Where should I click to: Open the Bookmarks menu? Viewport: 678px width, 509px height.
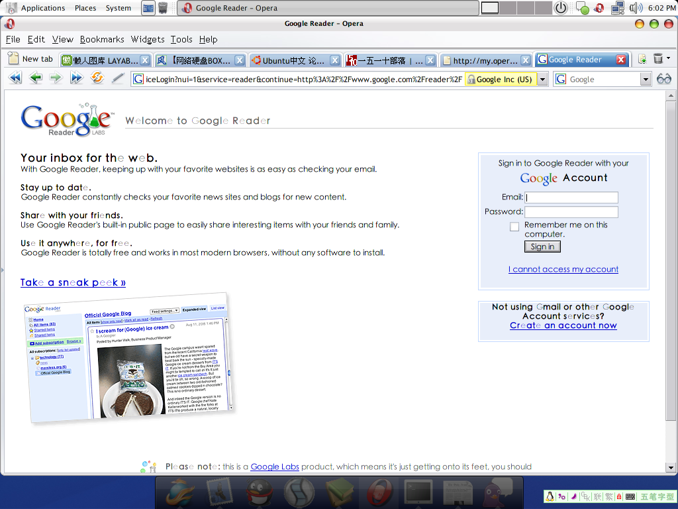click(x=102, y=39)
